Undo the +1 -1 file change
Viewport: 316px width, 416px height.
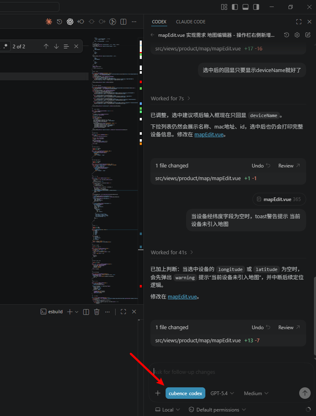[x=261, y=165]
